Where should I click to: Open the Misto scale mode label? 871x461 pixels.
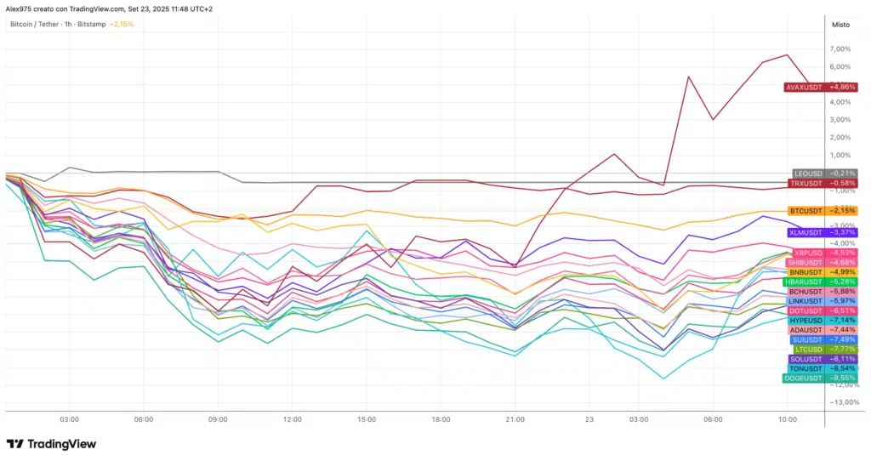pyautogui.click(x=840, y=25)
